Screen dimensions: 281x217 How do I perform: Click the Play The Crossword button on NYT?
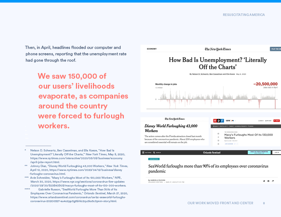click(276, 49)
